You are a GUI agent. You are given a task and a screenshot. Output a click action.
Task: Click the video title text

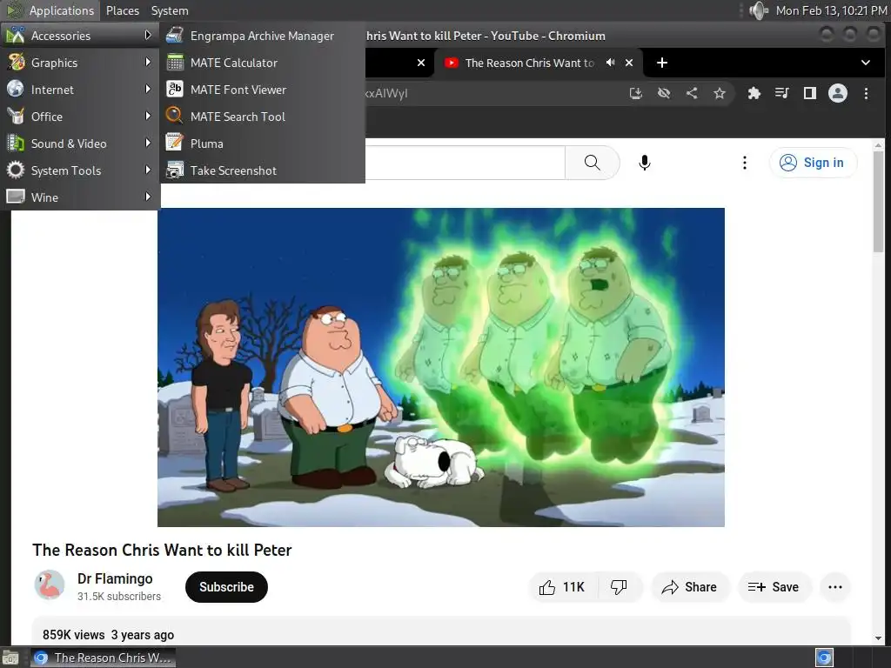162,550
